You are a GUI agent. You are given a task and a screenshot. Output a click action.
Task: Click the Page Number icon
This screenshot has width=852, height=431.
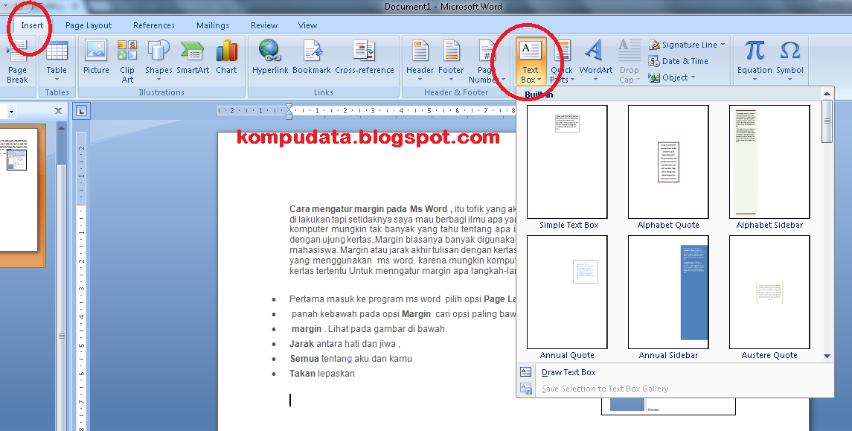coord(487,52)
